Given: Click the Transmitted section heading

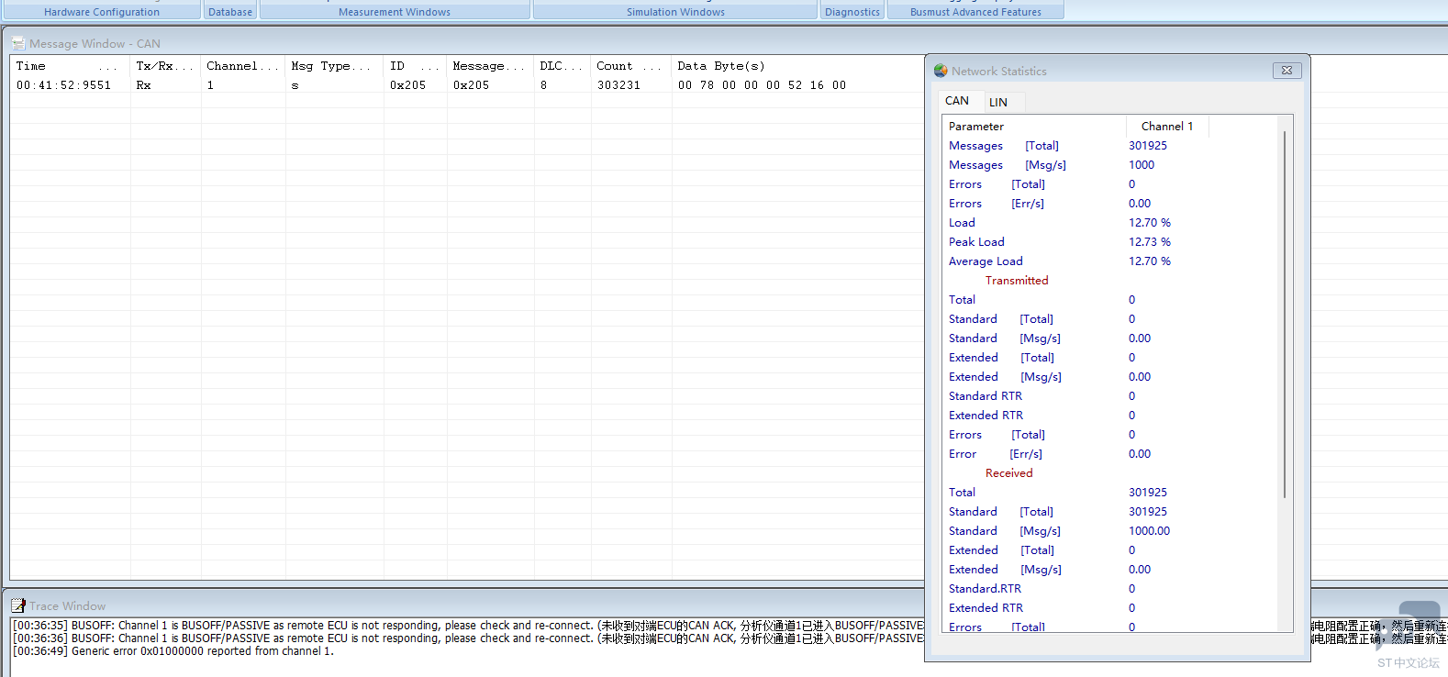Looking at the screenshot, I should [1017, 281].
